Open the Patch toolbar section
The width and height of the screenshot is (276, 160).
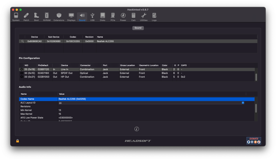(26, 17)
